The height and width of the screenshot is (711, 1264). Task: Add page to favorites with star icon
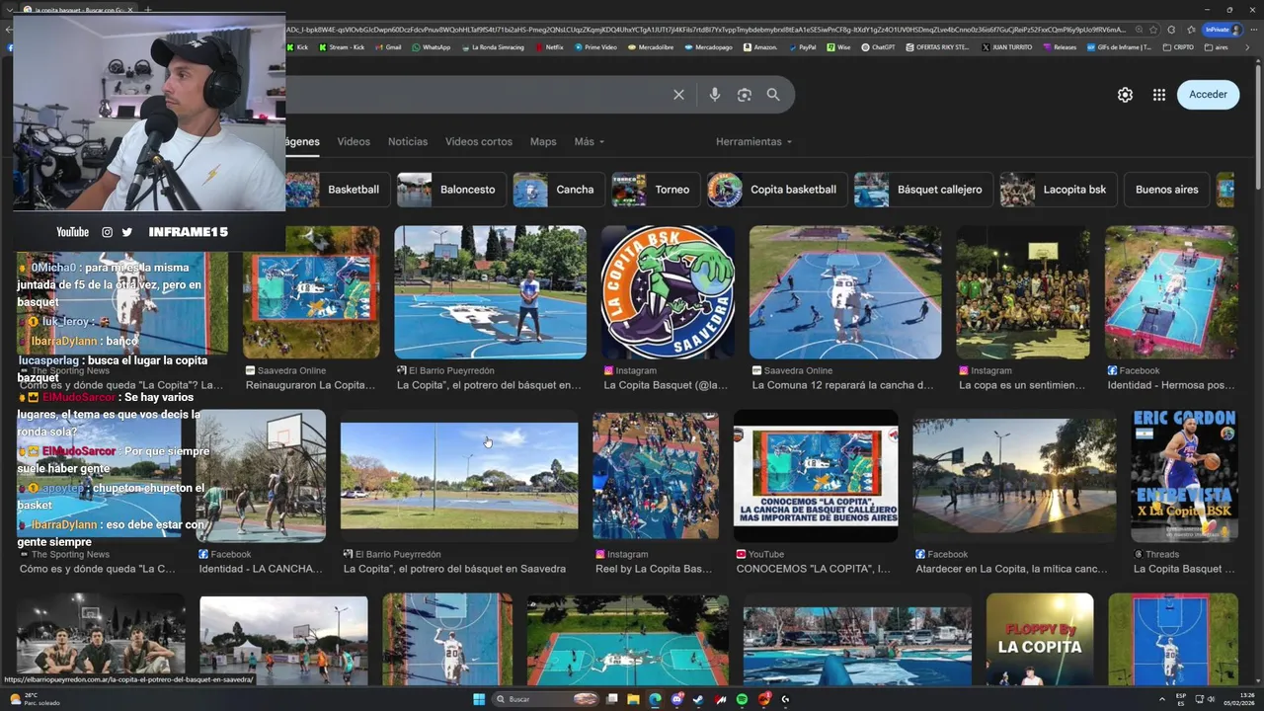click(1153, 30)
